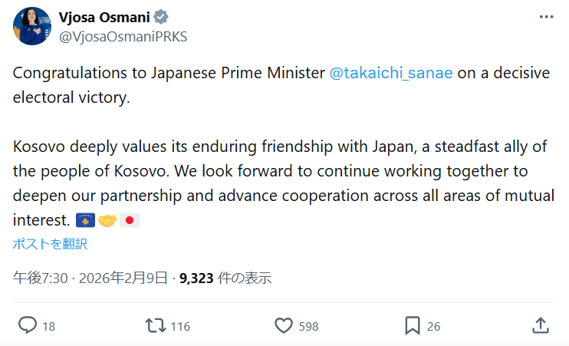This screenshot has width=569, height=346.
Task: Click the @VjosaOsmaniPRKS handle
Action: pos(123,36)
